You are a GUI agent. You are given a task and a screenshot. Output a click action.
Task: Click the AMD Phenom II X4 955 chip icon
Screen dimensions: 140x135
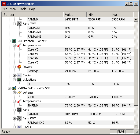click(14, 41)
